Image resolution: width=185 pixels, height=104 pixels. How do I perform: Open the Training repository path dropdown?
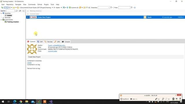pos(52,8)
